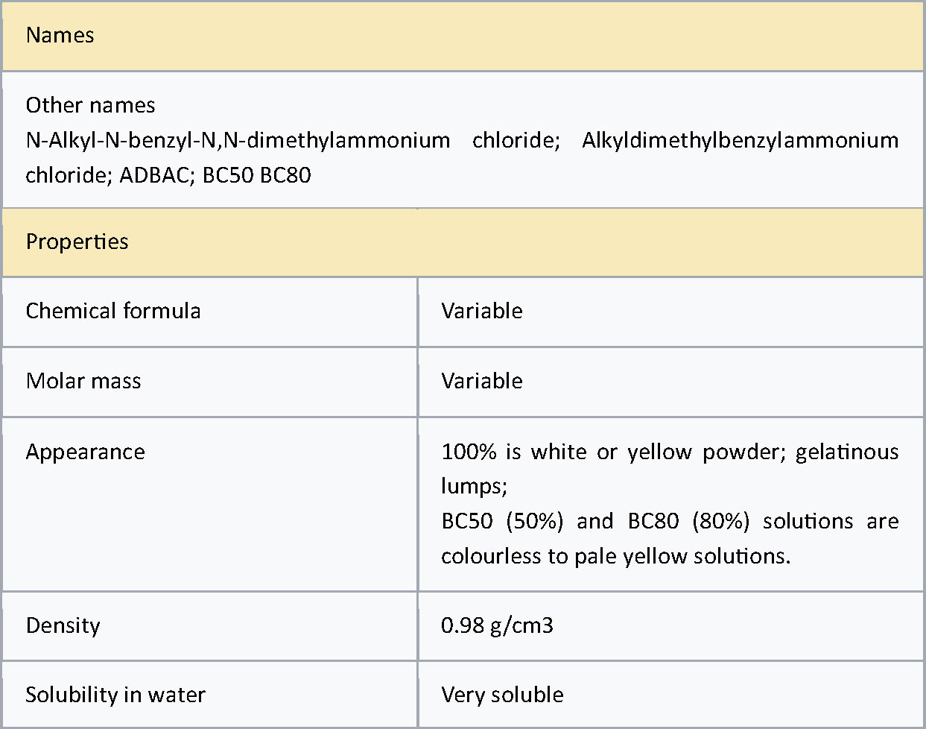Select the Appearance label cell

click(x=209, y=505)
